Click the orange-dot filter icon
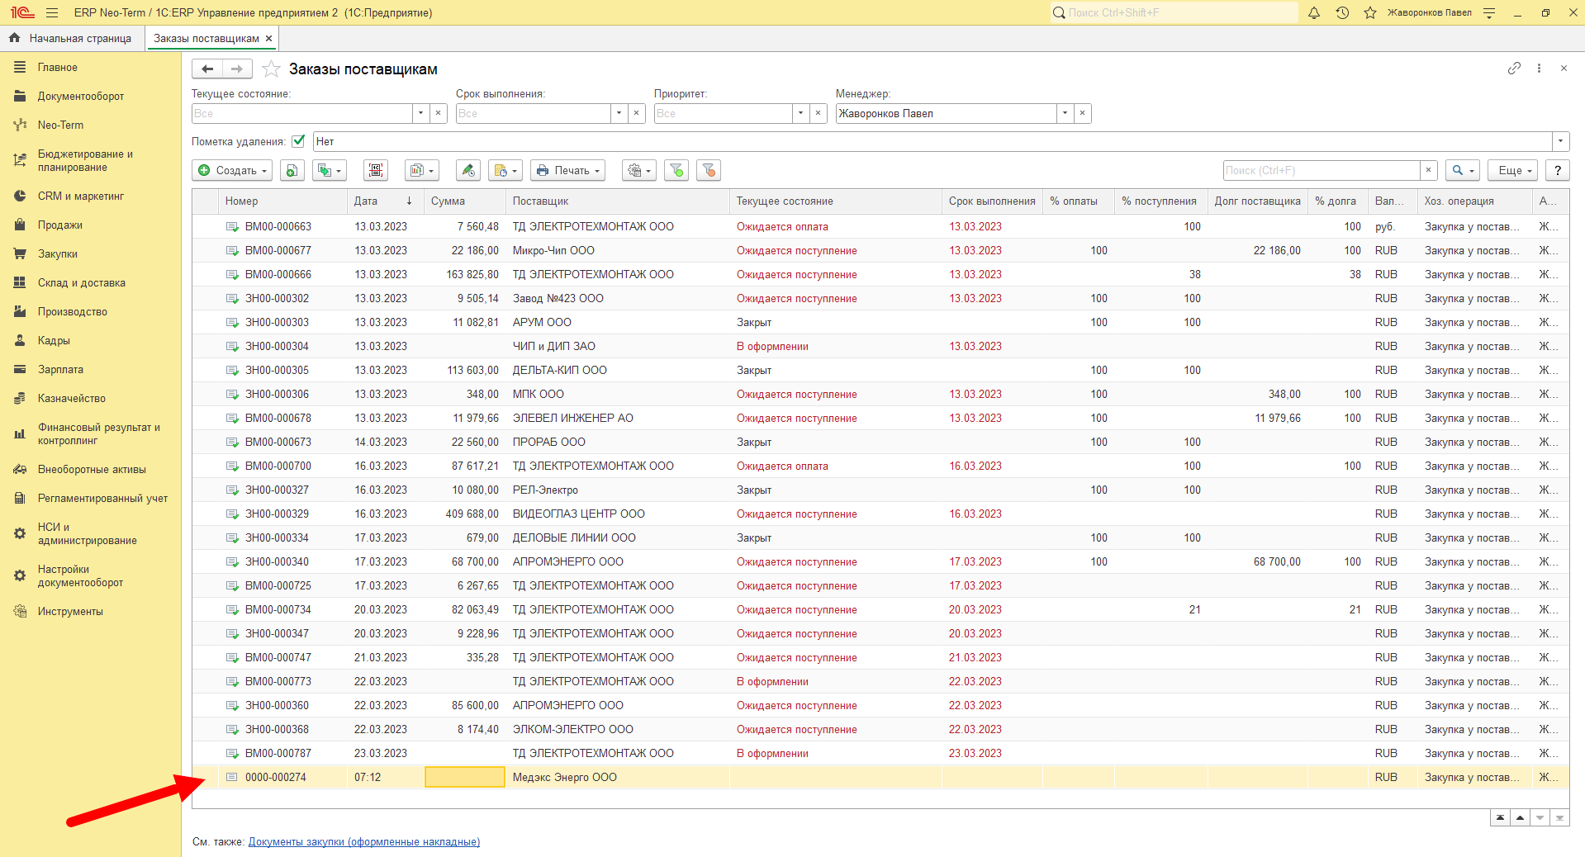 pos(709,171)
